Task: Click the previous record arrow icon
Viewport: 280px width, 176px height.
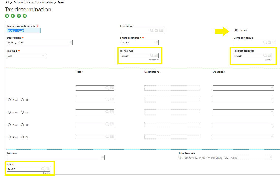Action: pyautogui.click(x=13, y=16)
